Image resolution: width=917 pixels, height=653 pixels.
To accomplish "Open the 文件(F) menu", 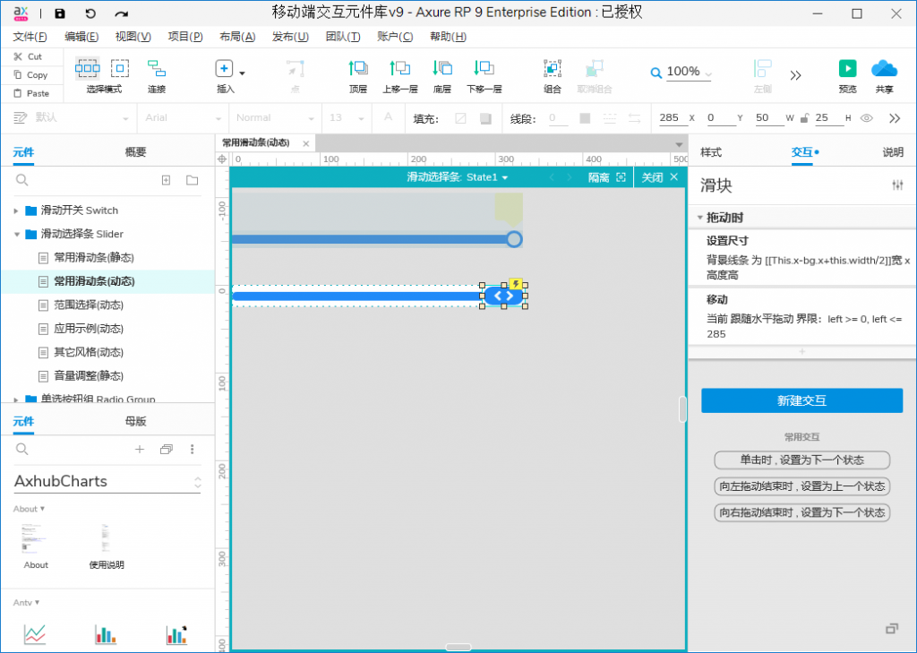I will pos(30,37).
